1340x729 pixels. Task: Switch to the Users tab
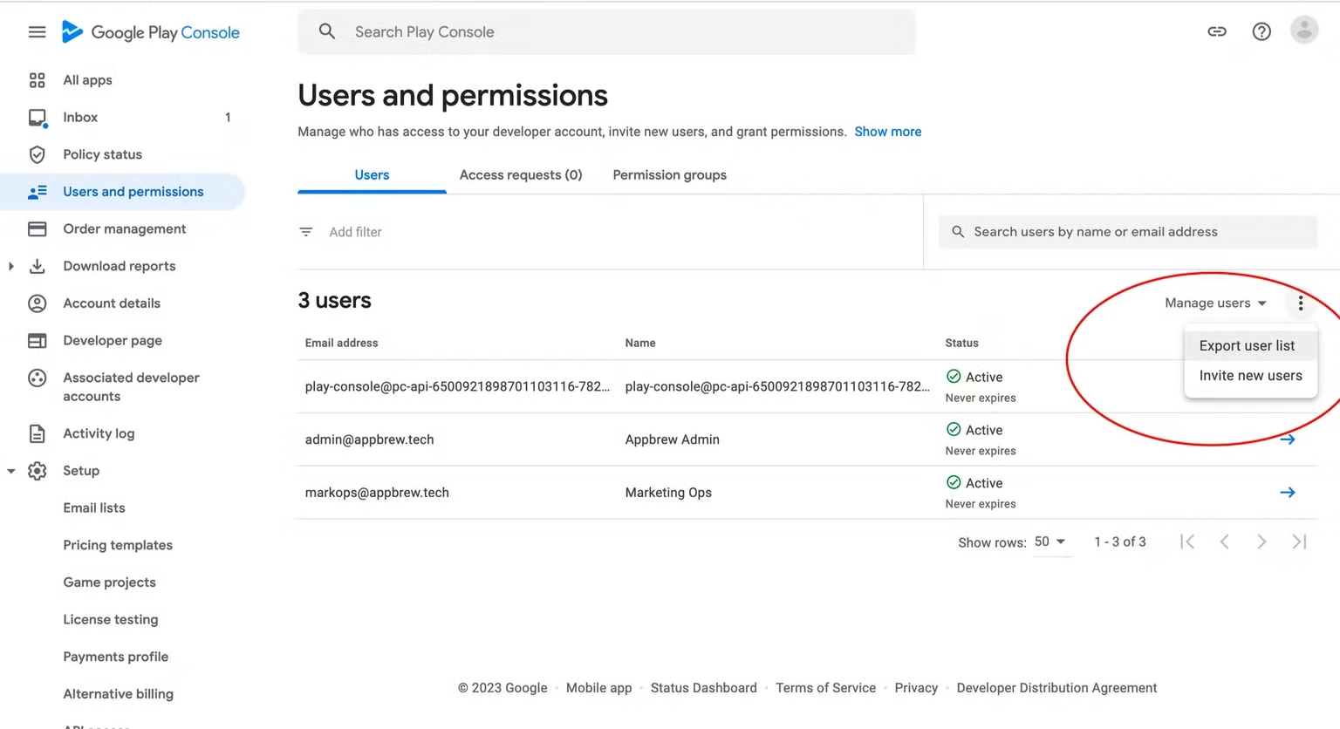(372, 175)
